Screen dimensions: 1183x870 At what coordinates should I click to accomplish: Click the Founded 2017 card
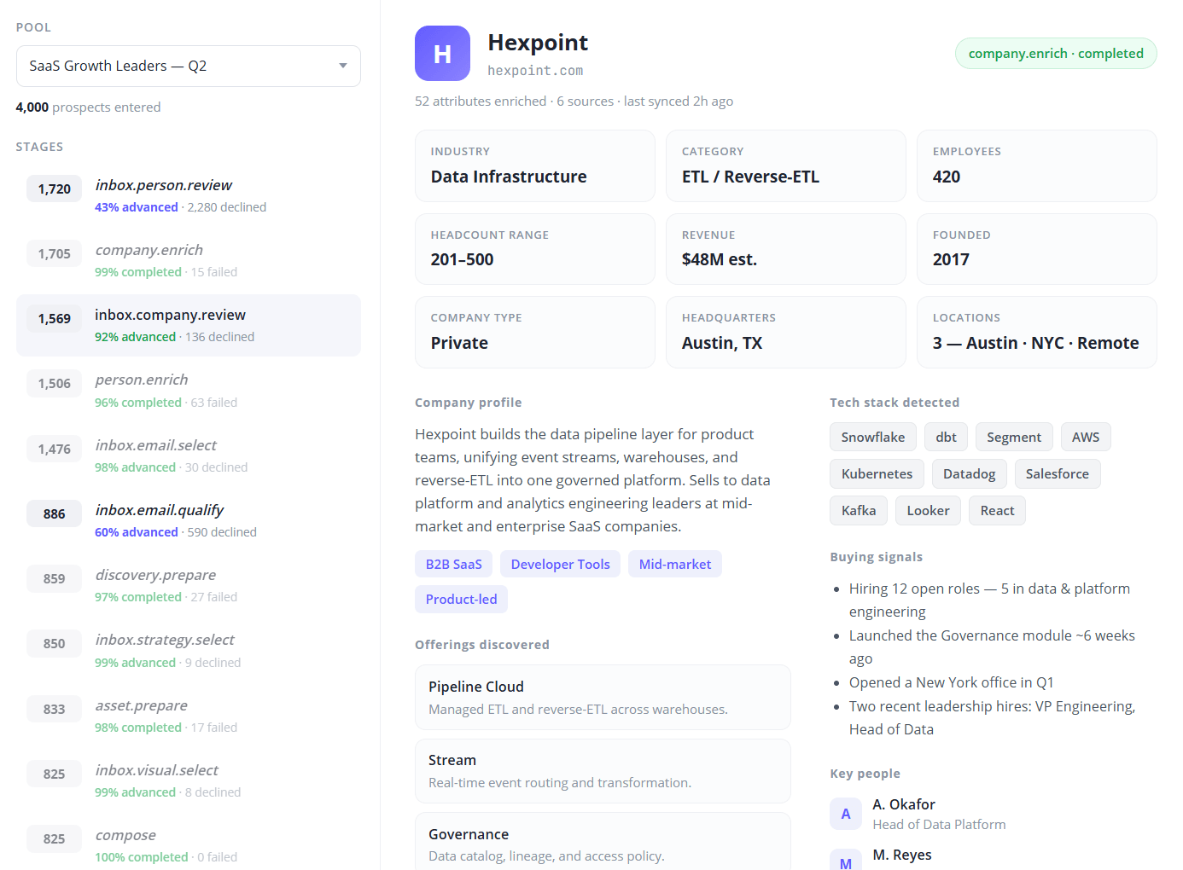tap(1037, 249)
